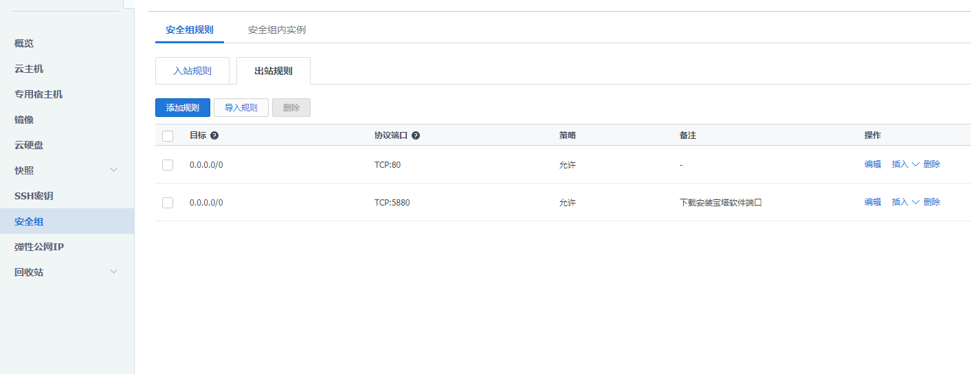Click the 添加规则 button
The width and height of the screenshot is (971, 374).
click(183, 108)
